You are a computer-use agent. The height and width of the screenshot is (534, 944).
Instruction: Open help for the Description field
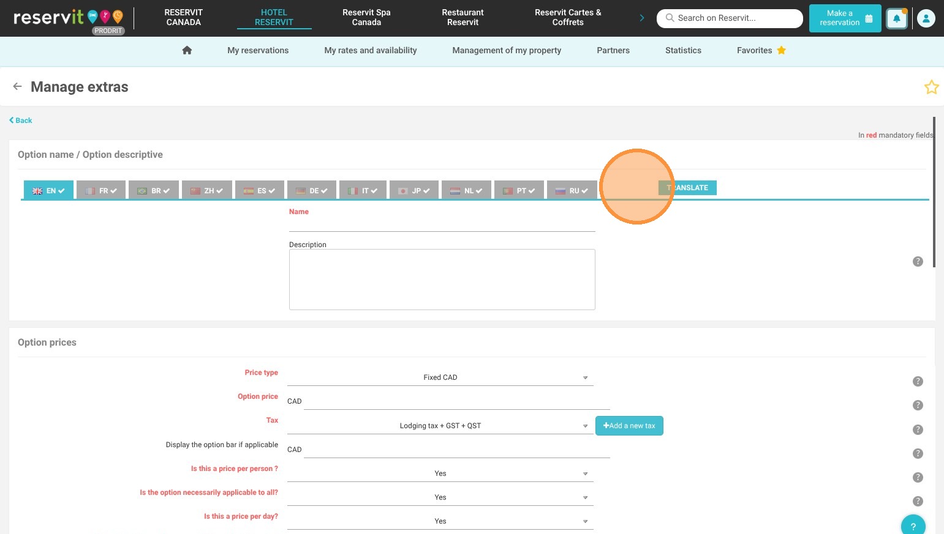tap(918, 261)
